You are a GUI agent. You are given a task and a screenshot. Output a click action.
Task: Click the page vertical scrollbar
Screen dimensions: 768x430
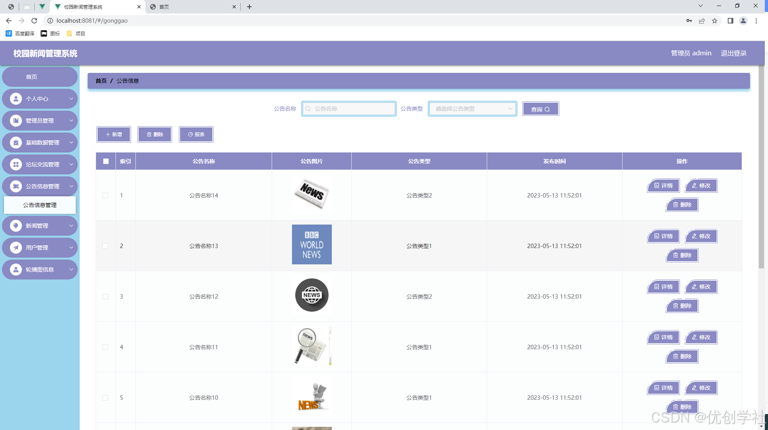(x=761, y=167)
